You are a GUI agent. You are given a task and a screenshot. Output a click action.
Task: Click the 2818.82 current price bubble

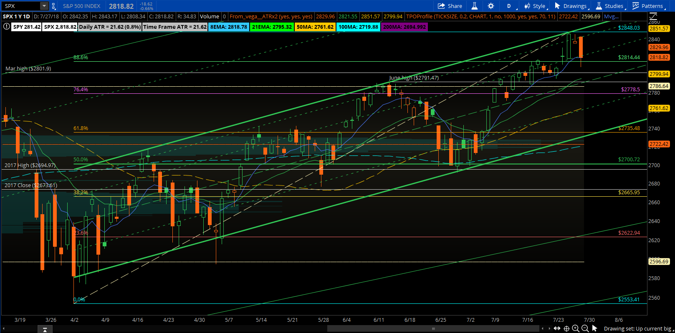(659, 58)
